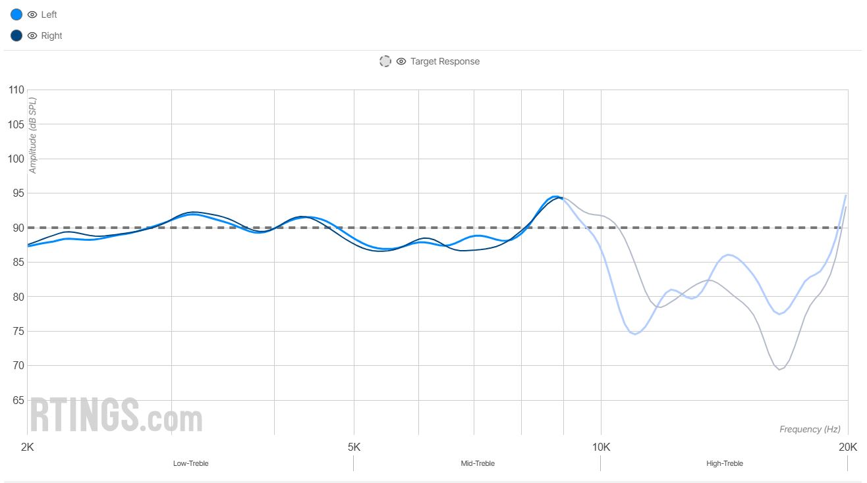Click the 110 amplitude axis label
The image size is (867, 483).
(16, 90)
